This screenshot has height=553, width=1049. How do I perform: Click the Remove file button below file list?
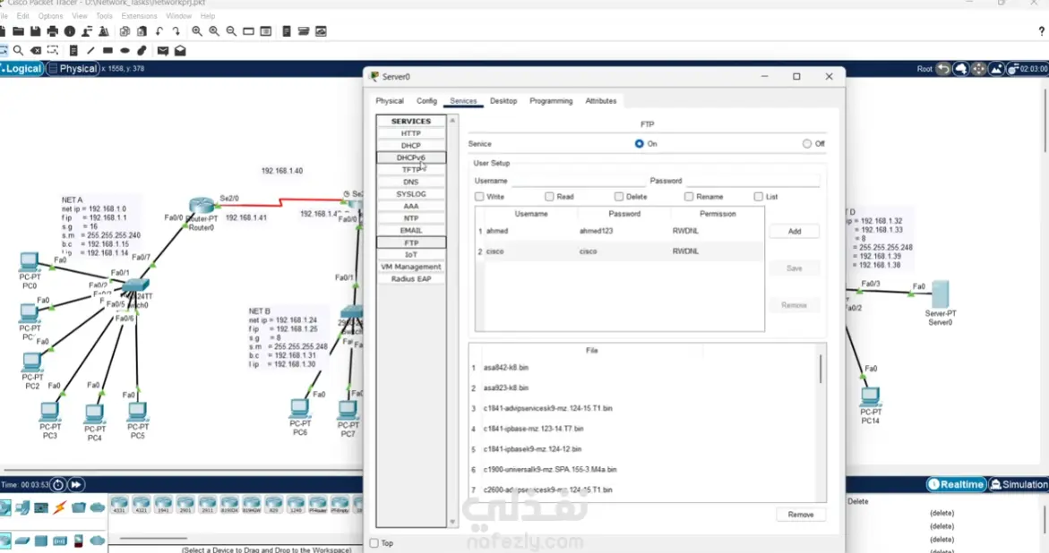(801, 515)
